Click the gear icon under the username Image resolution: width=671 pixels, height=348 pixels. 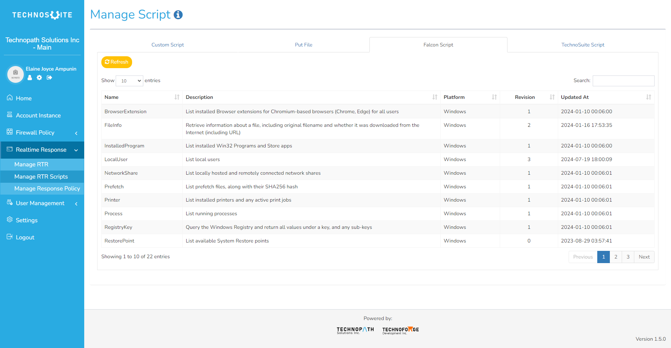39,78
